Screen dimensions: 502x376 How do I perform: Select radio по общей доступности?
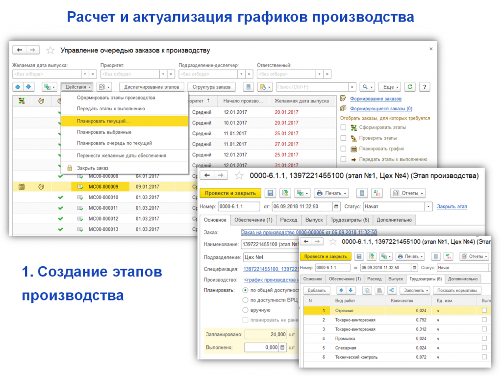(245, 290)
